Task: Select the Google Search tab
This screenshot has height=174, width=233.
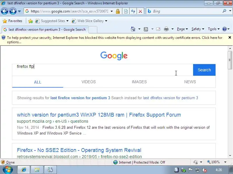Action: coord(45,30)
